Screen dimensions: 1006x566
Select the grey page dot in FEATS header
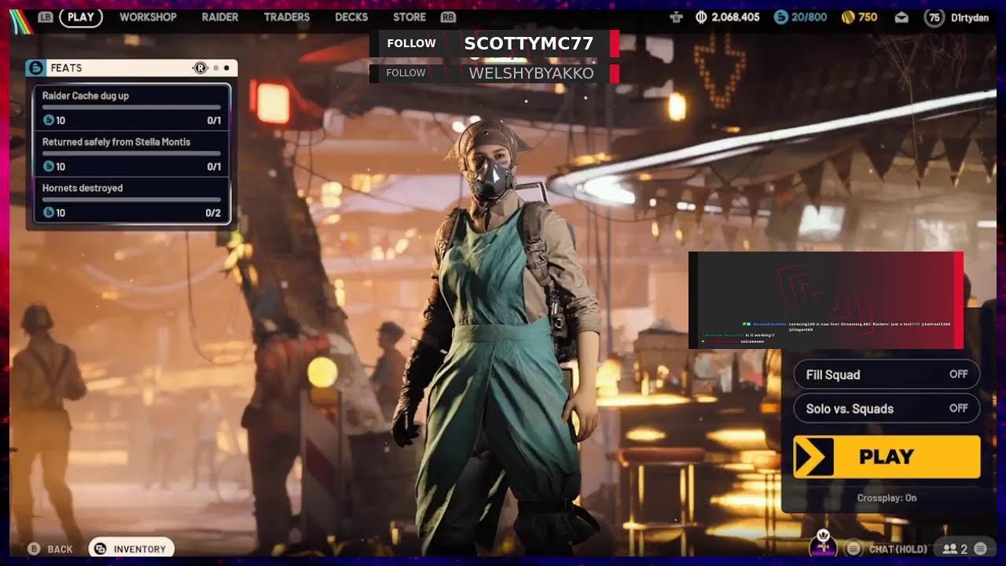click(215, 68)
